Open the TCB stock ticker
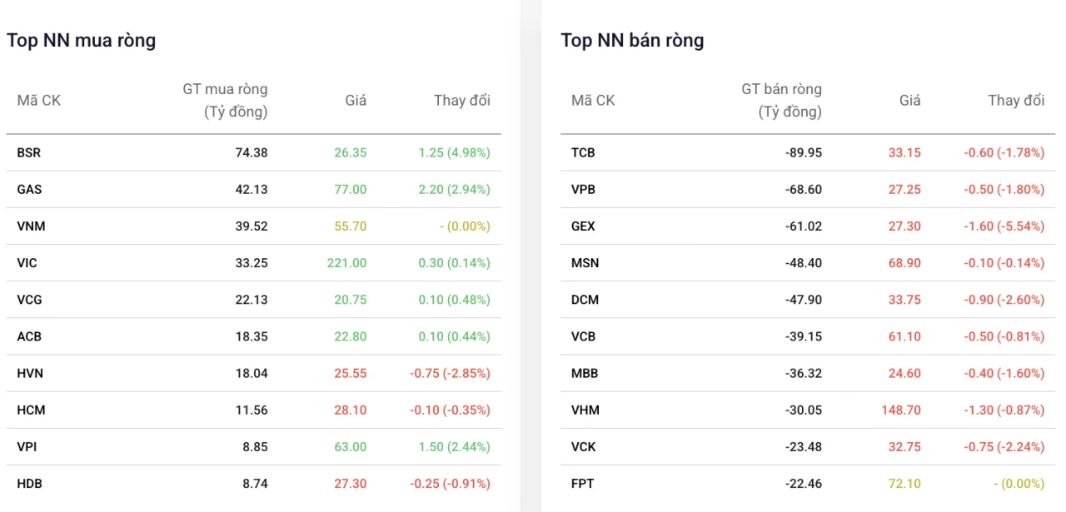The image size is (1066, 512). click(583, 153)
